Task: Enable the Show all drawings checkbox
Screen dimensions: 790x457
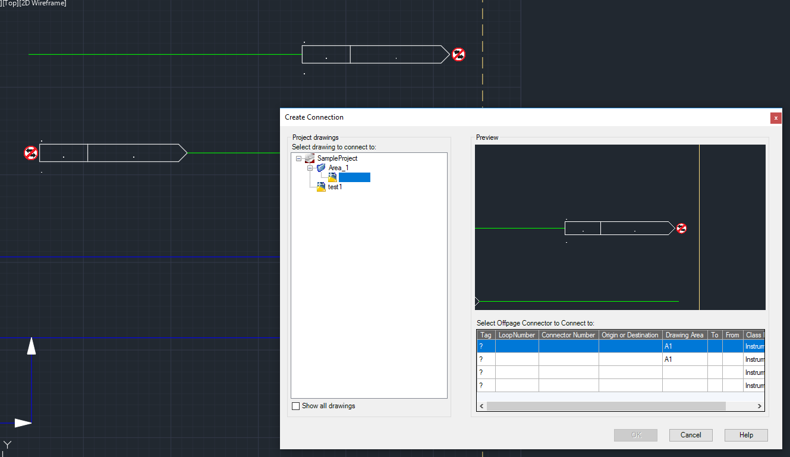Action: pyautogui.click(x=296, y=406)
